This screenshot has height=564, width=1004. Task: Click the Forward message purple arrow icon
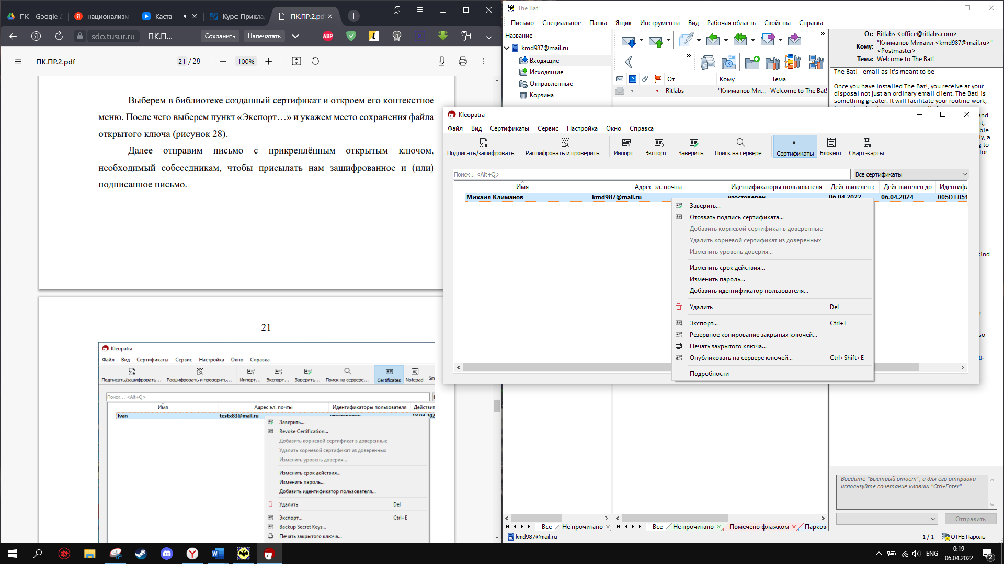[767, 40]
